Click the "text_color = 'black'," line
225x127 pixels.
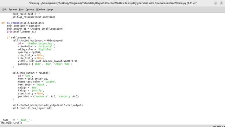(x=32, y=85)
